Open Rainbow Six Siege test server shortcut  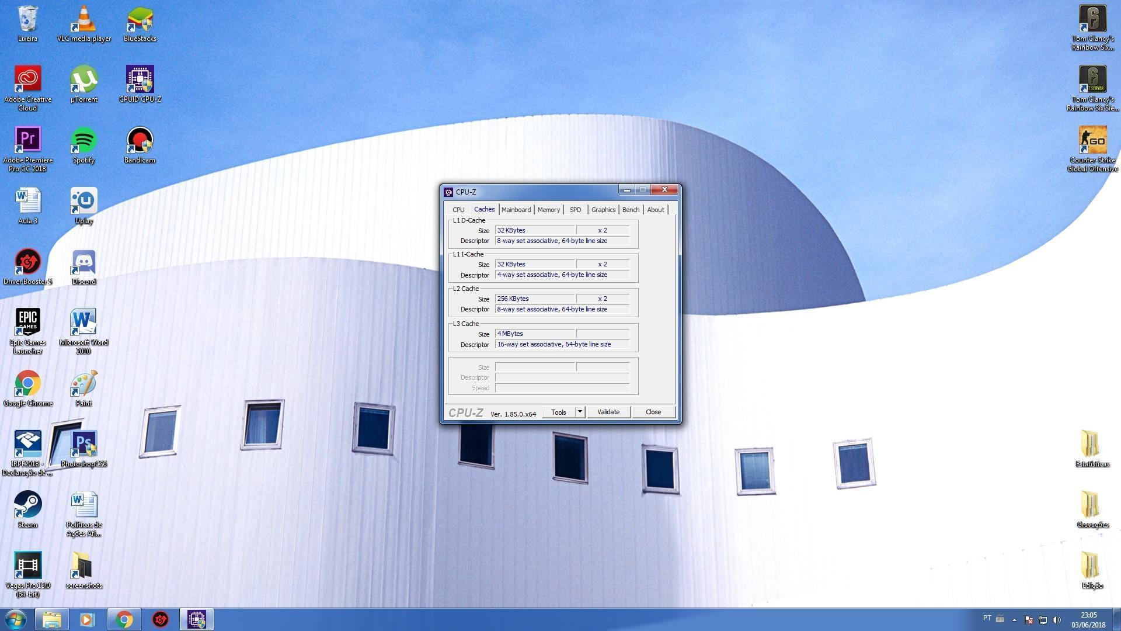(1092, 88)
